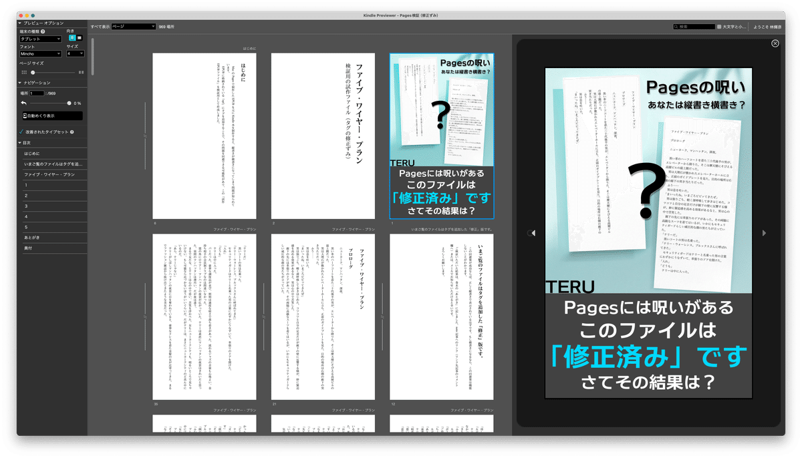
Task: Open the 端末の種類 タブレット dropdown
Action: pyautogui.click(x=41, y=39)
